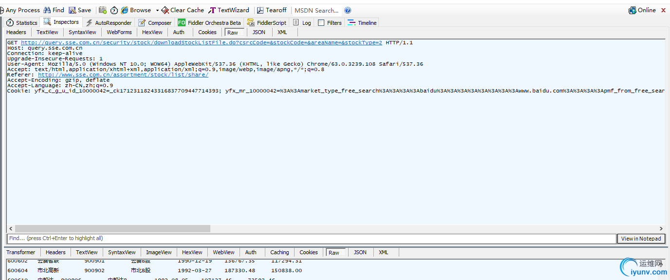Select request TextView inspector tab
This screenshot has width=670, height=280.
pyautogui.click(x=47, y=32)
